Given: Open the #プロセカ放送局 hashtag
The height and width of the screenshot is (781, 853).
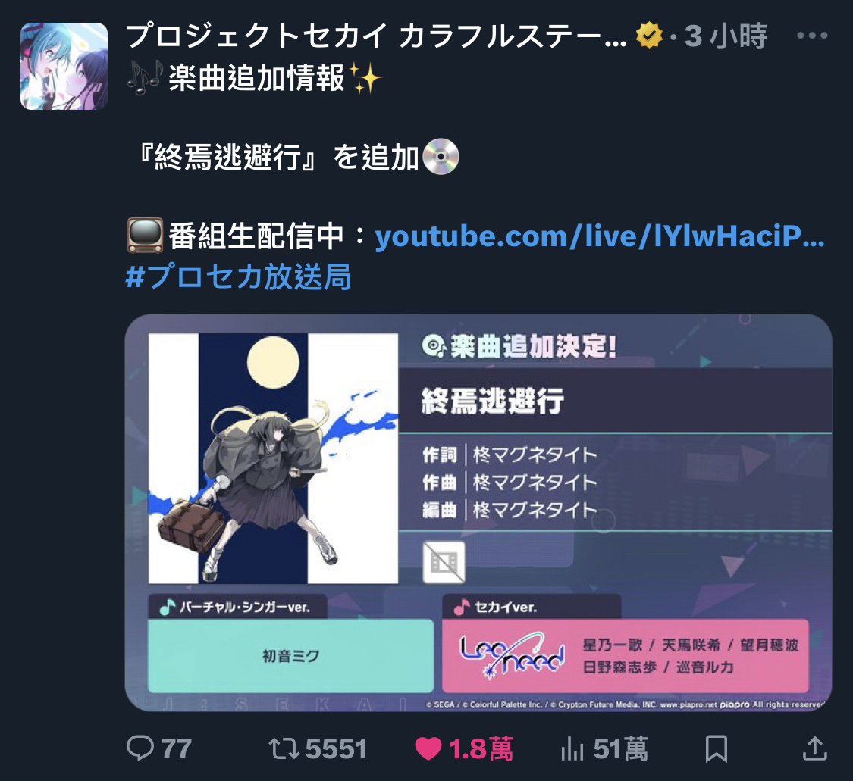Looking at the screenshot, I should click(238, 276).
